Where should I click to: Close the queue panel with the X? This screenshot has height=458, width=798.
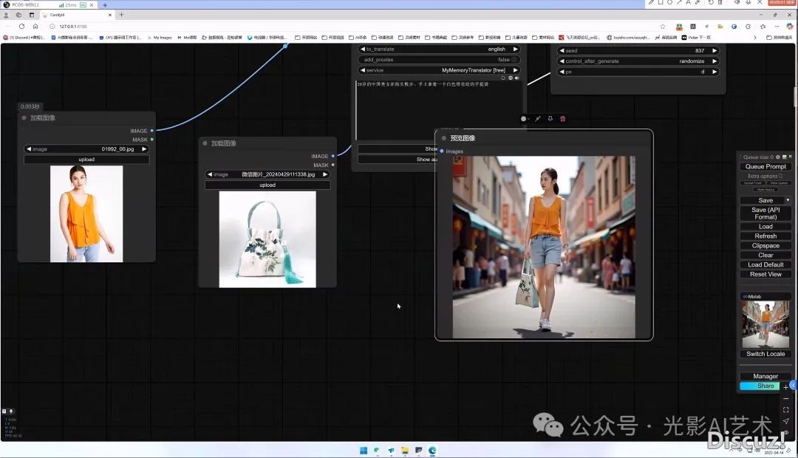click(x=790, y=157)
